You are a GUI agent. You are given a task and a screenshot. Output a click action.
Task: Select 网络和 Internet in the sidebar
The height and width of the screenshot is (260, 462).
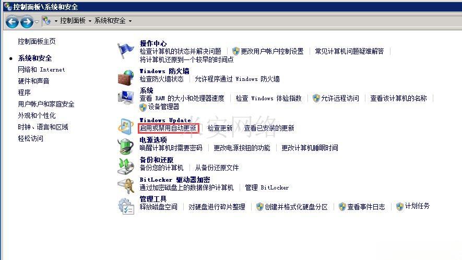[x=41, y=69]
